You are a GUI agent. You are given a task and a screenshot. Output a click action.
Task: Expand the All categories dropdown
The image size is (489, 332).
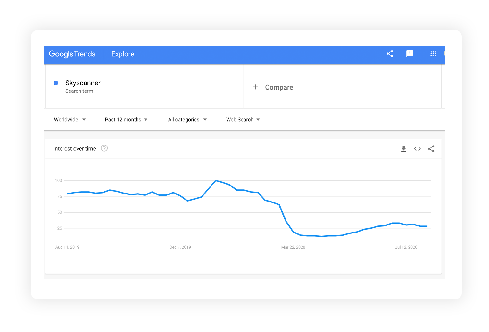(x=187, y=120)
